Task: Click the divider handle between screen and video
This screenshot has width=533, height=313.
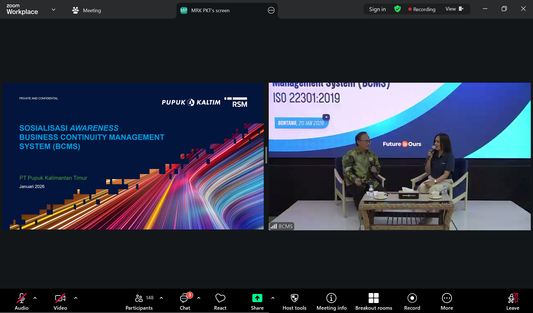Action: point(266,155)
